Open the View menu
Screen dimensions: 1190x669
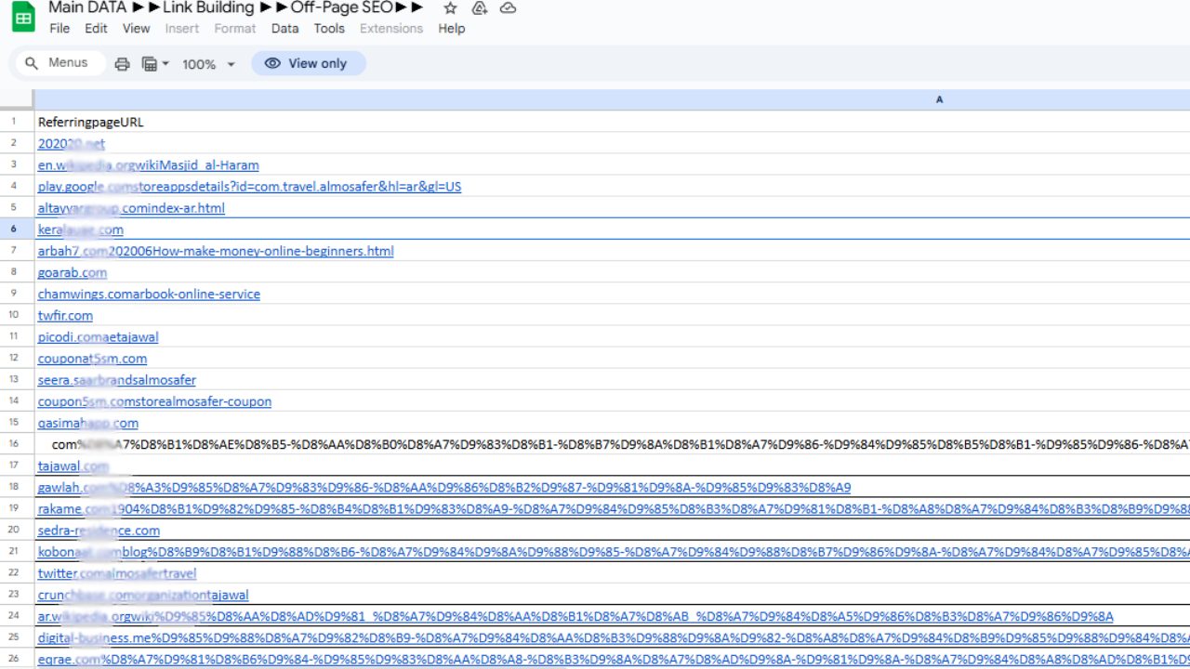(136, 29)
